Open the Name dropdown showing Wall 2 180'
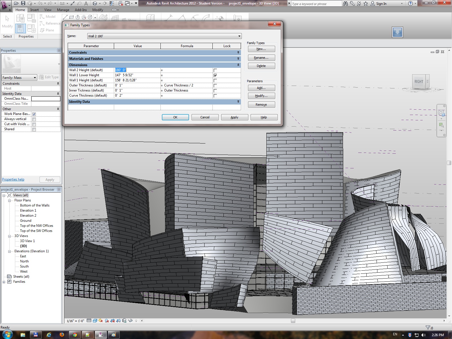This screenshot has width=452, height=339. (239, 36)
